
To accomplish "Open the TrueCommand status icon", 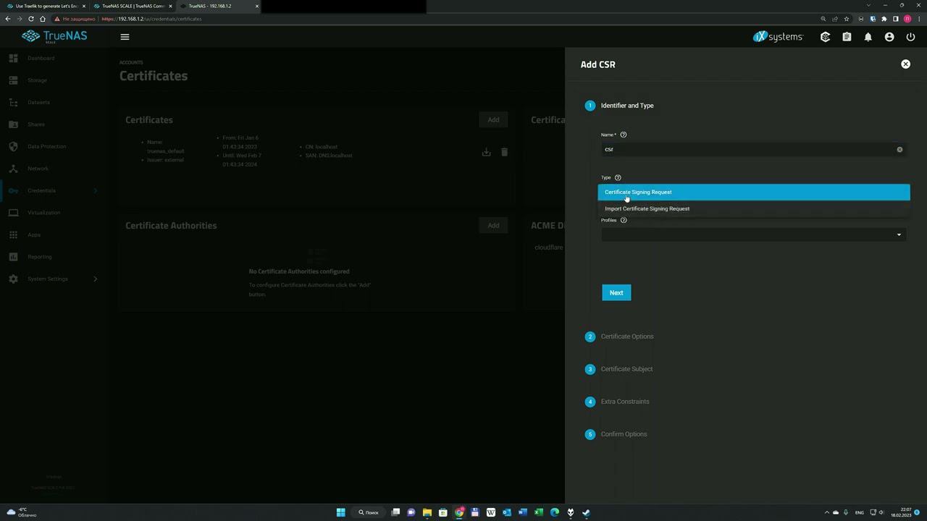I will pyautogui.click(x=825, y=37).
